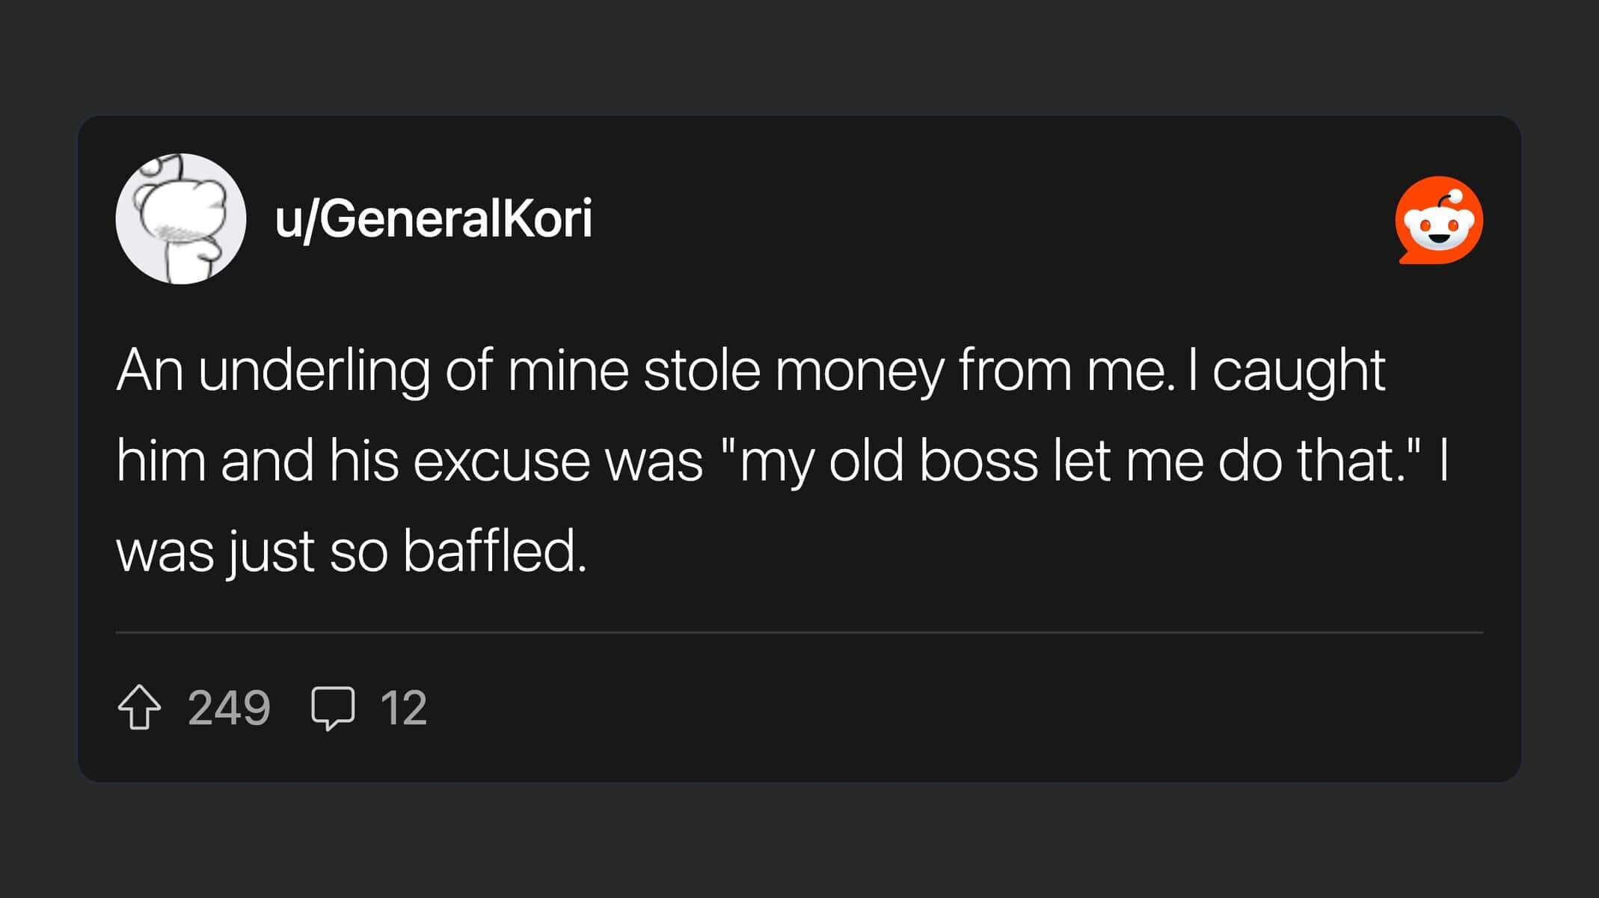The image size is (1599, 898).
Task: Click the words "was just so" in the last line
Action: click(252, 552)
